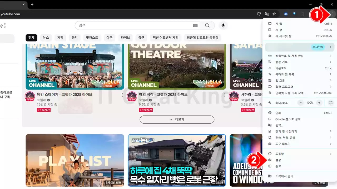Click 코첼라 avatar beside 야외 극장 video

pos(132,96)
